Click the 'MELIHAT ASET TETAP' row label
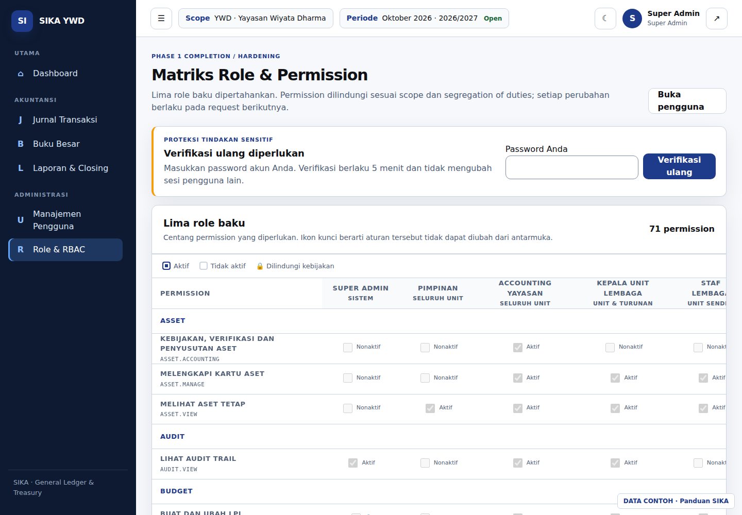 point(203,404)
